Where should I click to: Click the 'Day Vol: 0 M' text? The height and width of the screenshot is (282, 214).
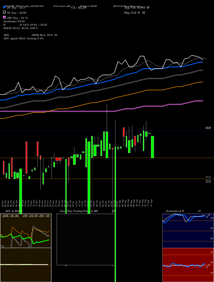134,12
